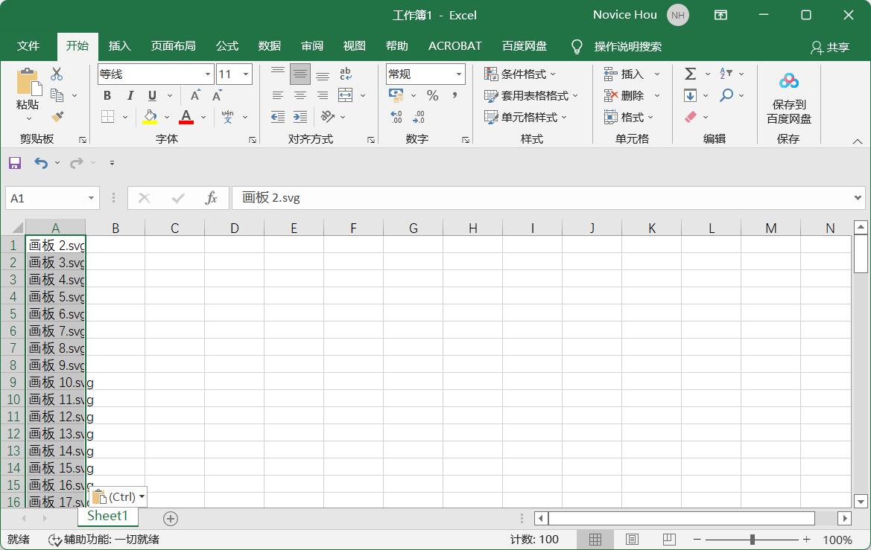The height and width of the screenshot is (550, 871).
Task: Expand the number format dropdown 常规
Action: 459,74
